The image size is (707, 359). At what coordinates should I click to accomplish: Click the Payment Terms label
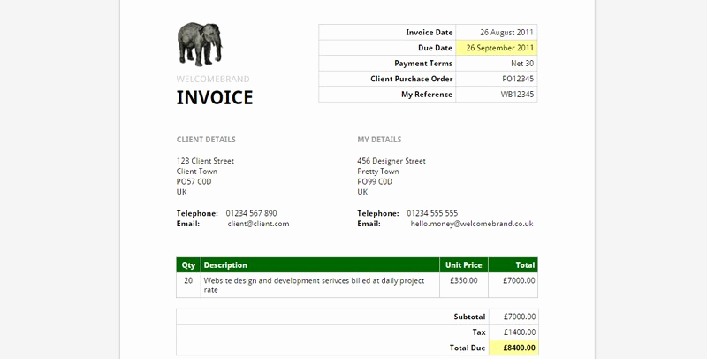(x=423, y=64)
